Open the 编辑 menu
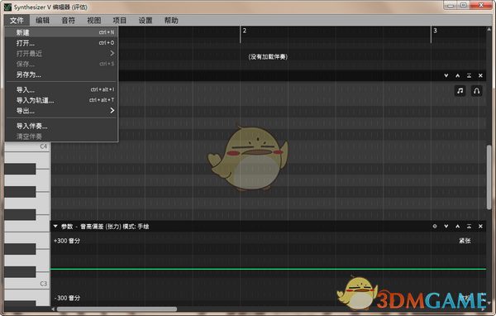Image resolution: width=496 pixels, height=316 pixels. pos(42,21)
